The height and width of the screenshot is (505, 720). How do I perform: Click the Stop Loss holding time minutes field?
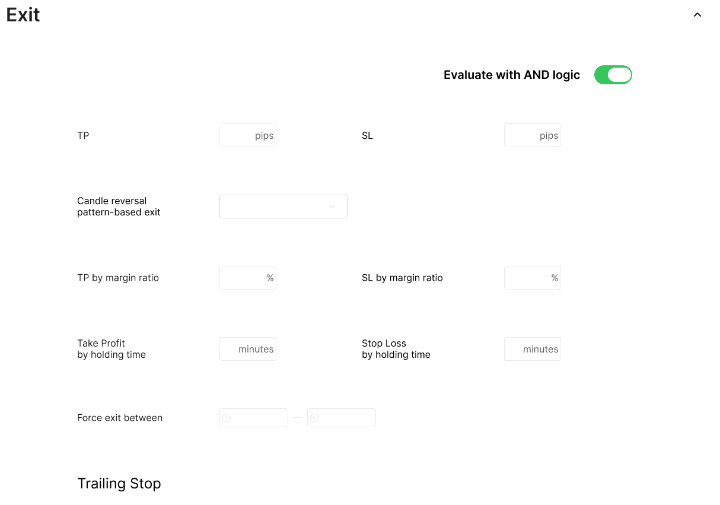click(x=532, y=349)
